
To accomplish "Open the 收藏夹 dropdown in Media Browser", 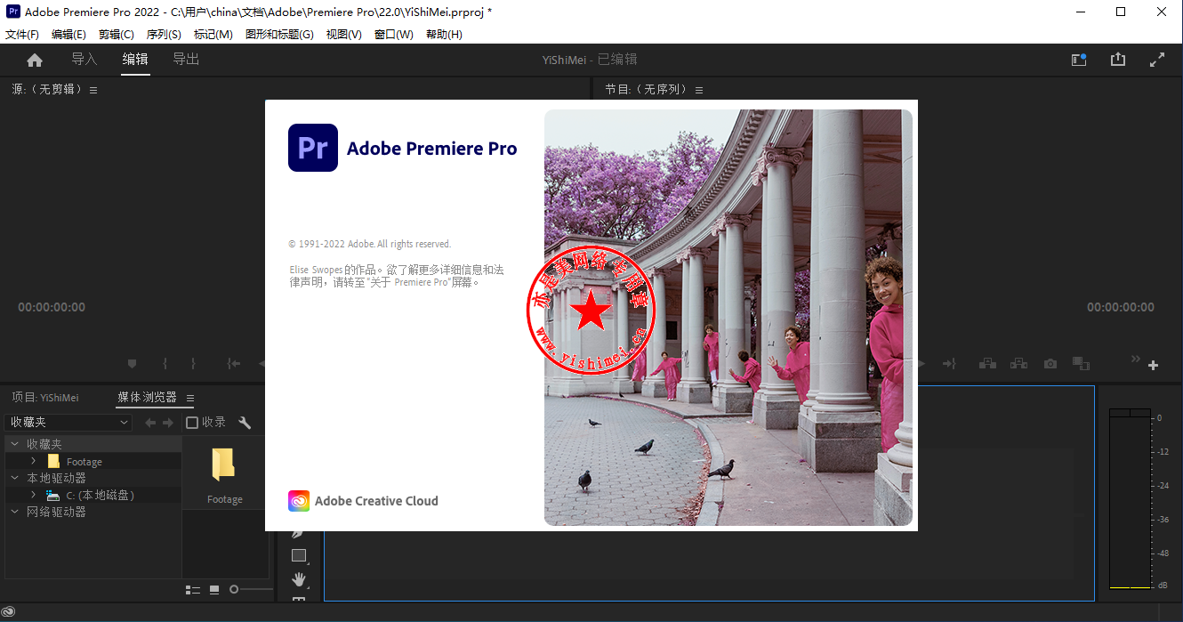I will [x=68, y=423].
